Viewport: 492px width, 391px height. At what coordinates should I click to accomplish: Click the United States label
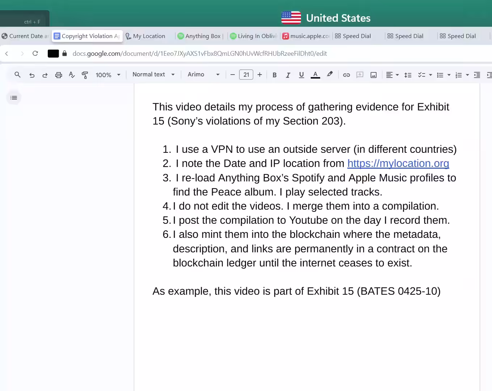pos(338,18)
